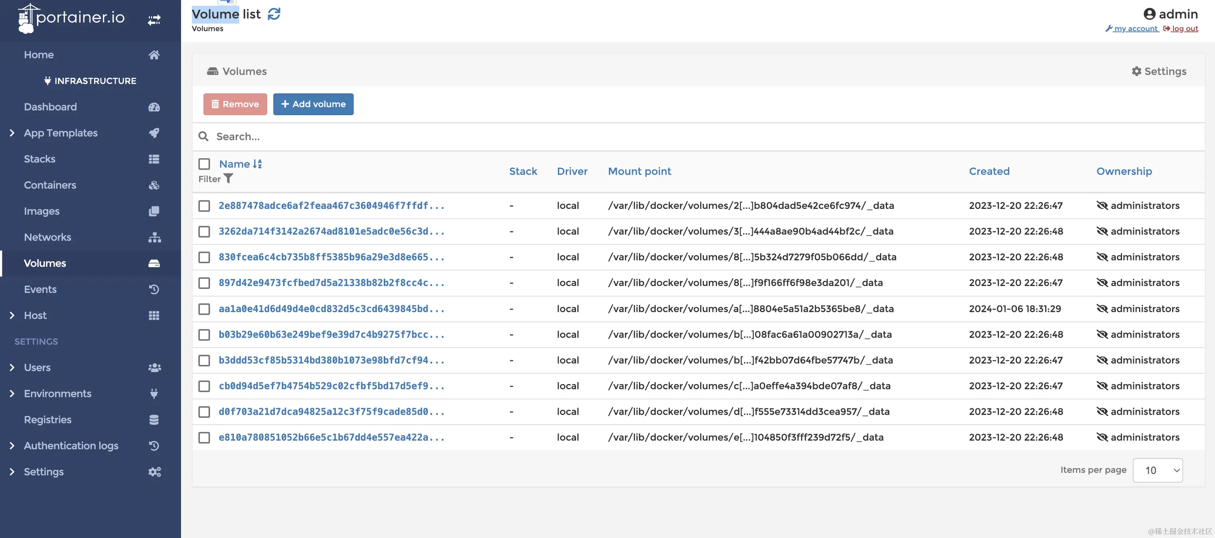Refresh the volume list with the reload icon

(274, 14)
